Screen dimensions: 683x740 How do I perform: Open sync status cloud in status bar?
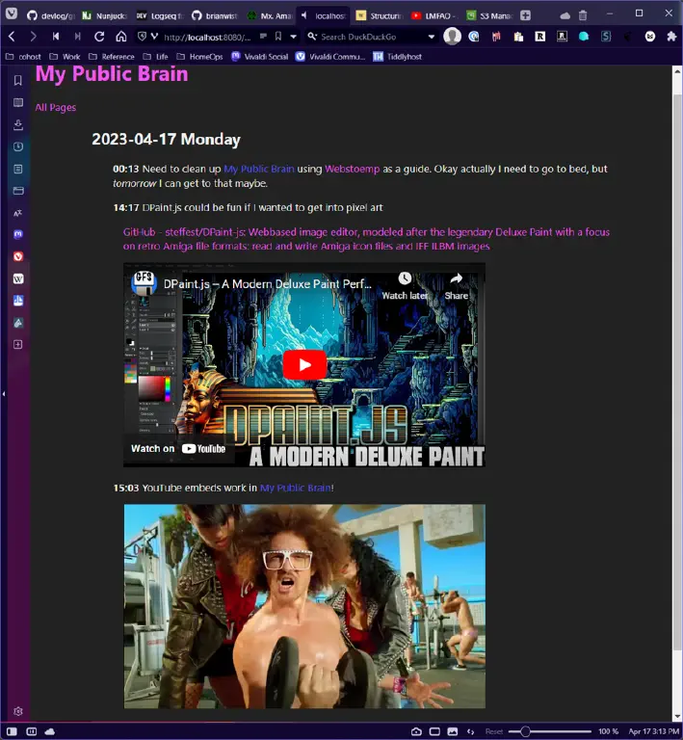tap(49, 731)
